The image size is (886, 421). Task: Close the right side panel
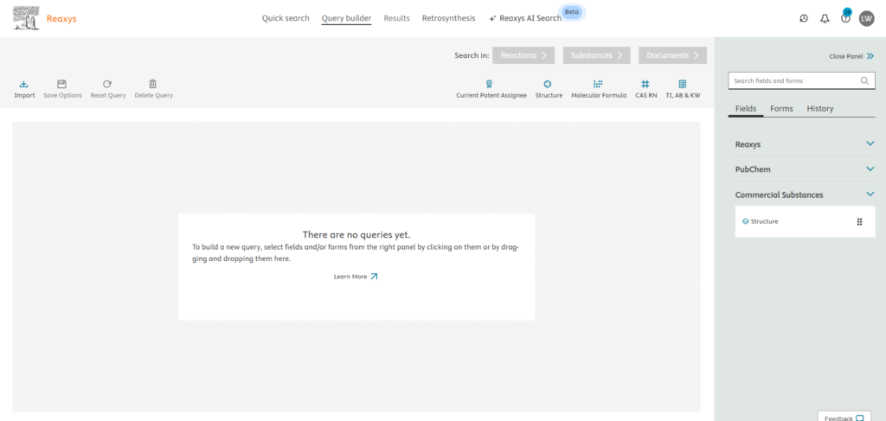[x=851, y=56]
